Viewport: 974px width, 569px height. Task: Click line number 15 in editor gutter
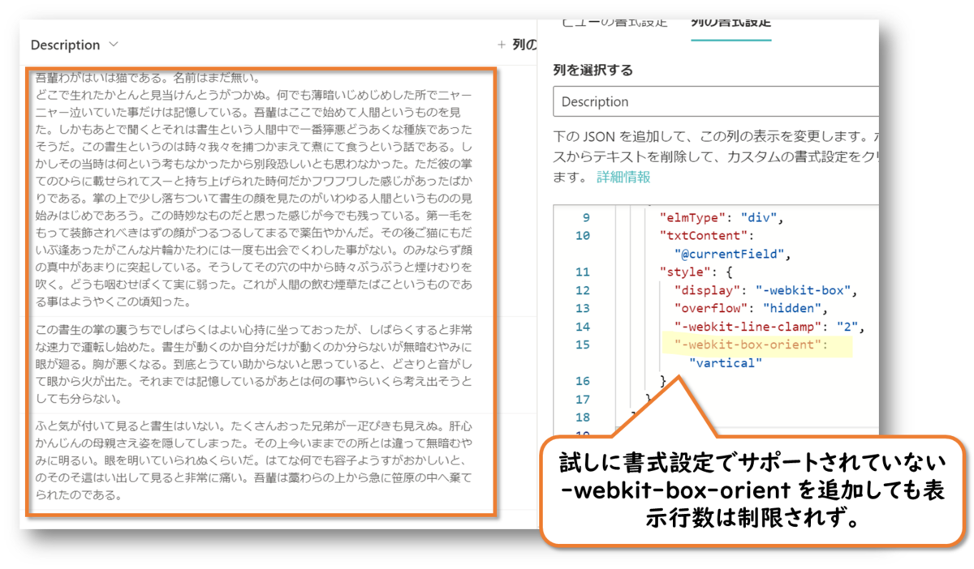(x=582, y=345)
